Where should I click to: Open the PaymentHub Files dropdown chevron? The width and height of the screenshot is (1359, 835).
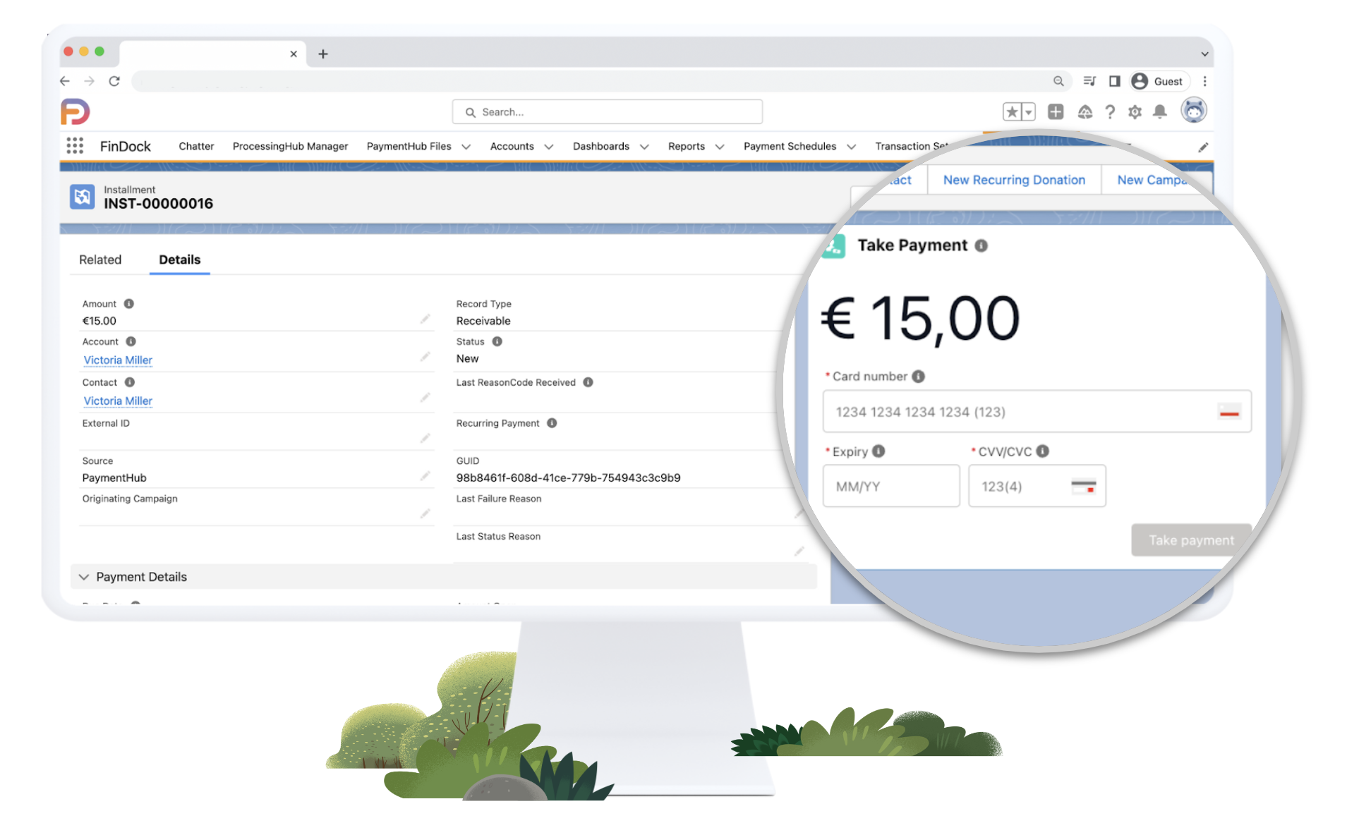tap(466, 147)
